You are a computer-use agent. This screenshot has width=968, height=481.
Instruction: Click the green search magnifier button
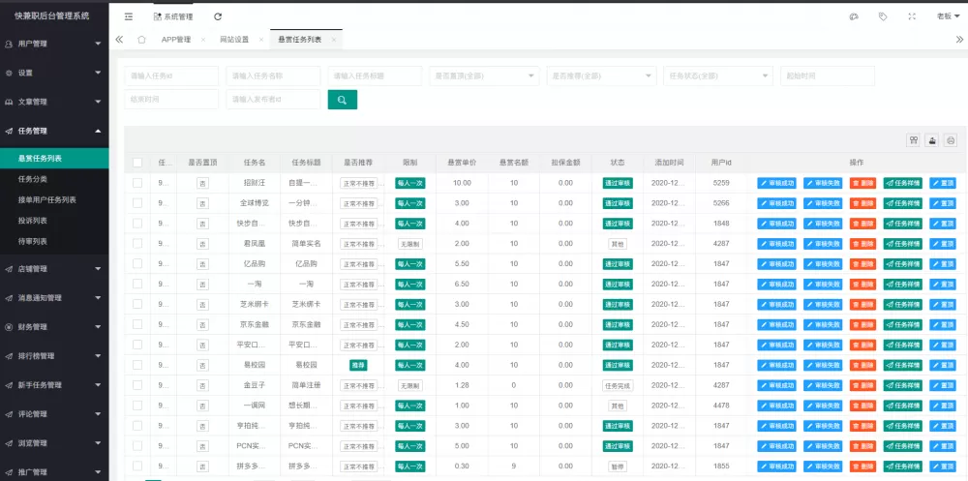tap(343, 99)
